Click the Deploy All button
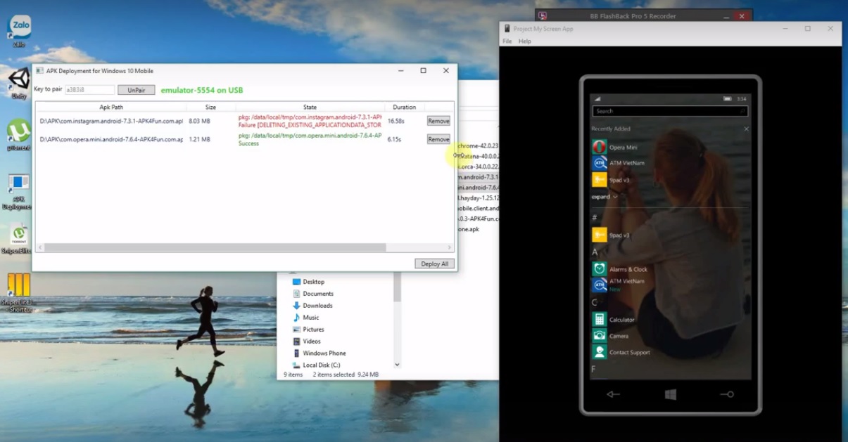 (434, 264)
